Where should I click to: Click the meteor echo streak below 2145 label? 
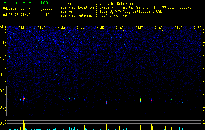click(x=107, y=102)
